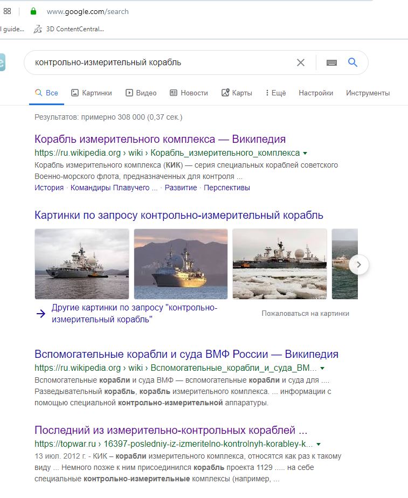Image resolution: width=408 pixels, height=498 pixels.
Task: Click the 'I guide...' bookmark
Action: click(12, 29)
